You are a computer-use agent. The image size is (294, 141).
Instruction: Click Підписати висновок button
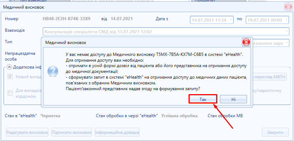click(72, 132)
